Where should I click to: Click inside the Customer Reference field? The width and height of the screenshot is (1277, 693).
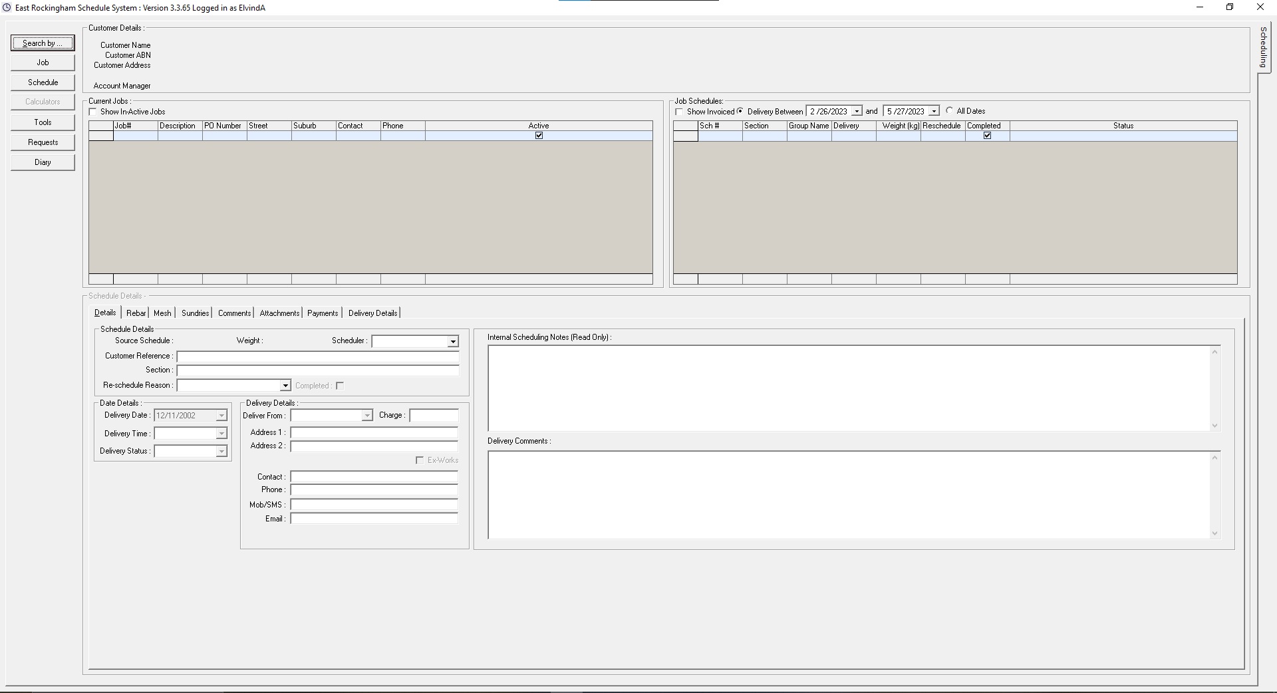pos(318,356)
